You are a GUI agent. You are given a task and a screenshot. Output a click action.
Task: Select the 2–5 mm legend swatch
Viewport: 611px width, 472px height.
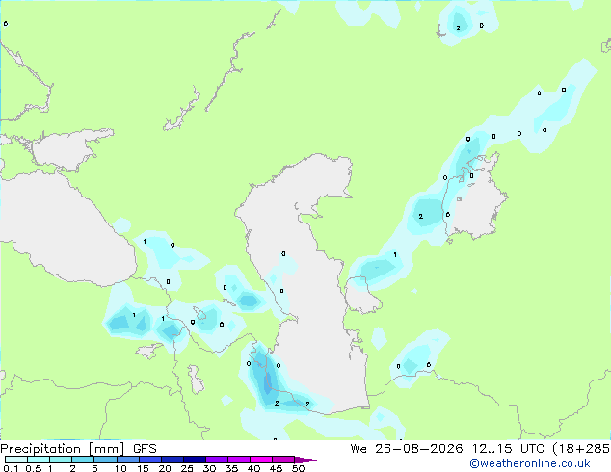[83, 459]
